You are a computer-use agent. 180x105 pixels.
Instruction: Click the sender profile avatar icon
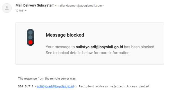[x=7, y=8]
